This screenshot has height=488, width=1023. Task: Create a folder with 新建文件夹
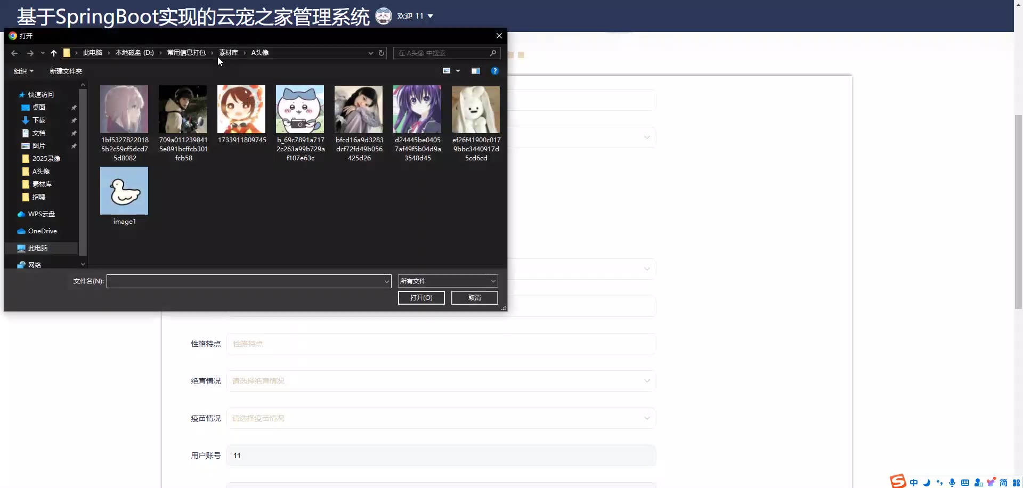click(x=66, y=71)
